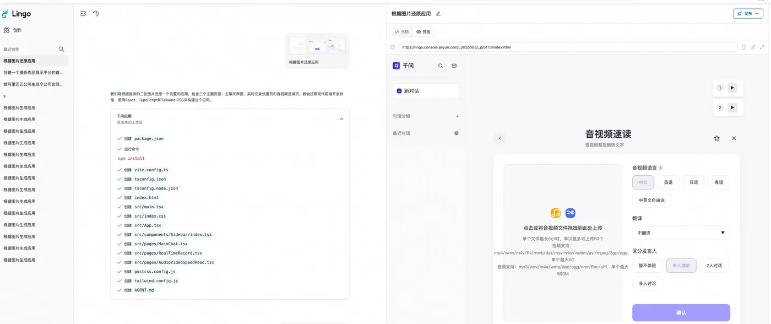The width and height of the screenshot is (771, 324).
Task: Click 创建 tsconfig.json step
Action: 142,179
